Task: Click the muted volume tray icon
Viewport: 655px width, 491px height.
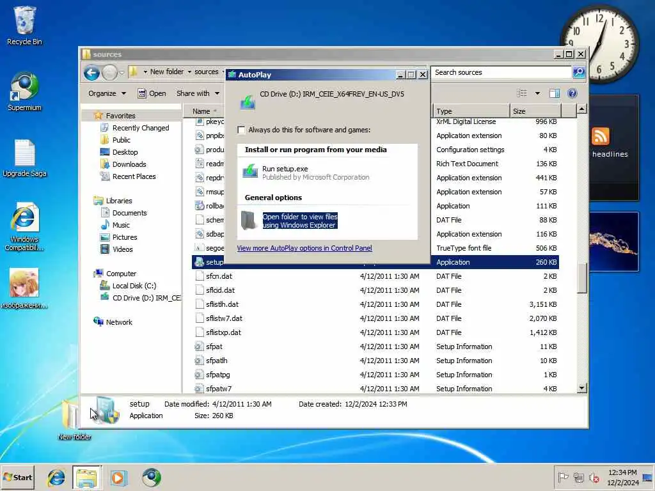Action: tap(594, 477)
